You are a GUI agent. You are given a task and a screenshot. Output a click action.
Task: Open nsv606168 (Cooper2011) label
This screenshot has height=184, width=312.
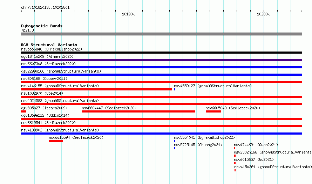pyautogui.click(x=44, y=79)
